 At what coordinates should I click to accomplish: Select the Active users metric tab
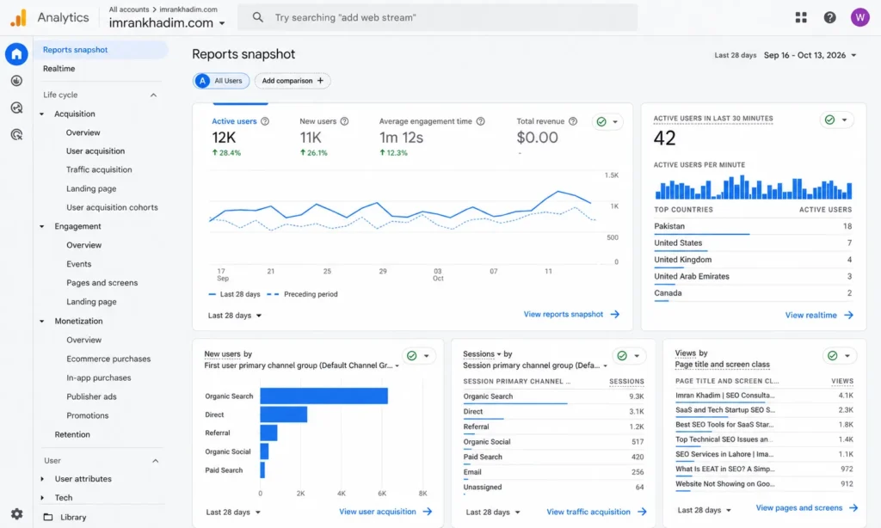pos(240,137)
